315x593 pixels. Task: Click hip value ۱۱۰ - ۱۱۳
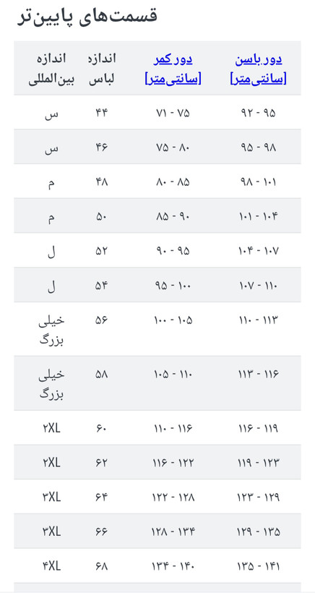(259, 320)
